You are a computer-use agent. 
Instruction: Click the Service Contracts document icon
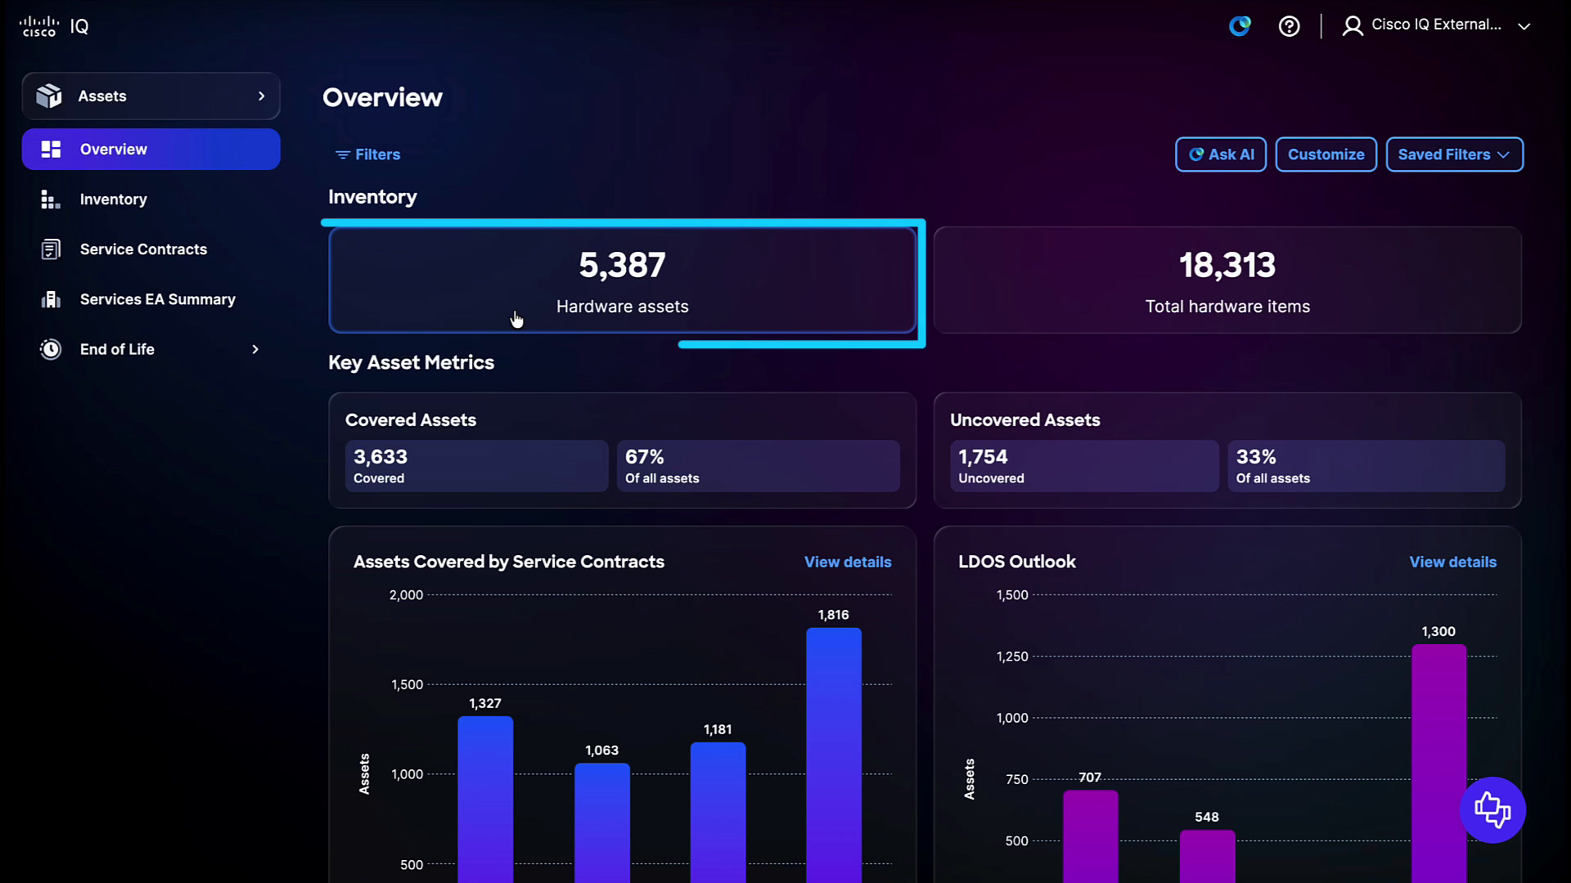pos(51,249)
